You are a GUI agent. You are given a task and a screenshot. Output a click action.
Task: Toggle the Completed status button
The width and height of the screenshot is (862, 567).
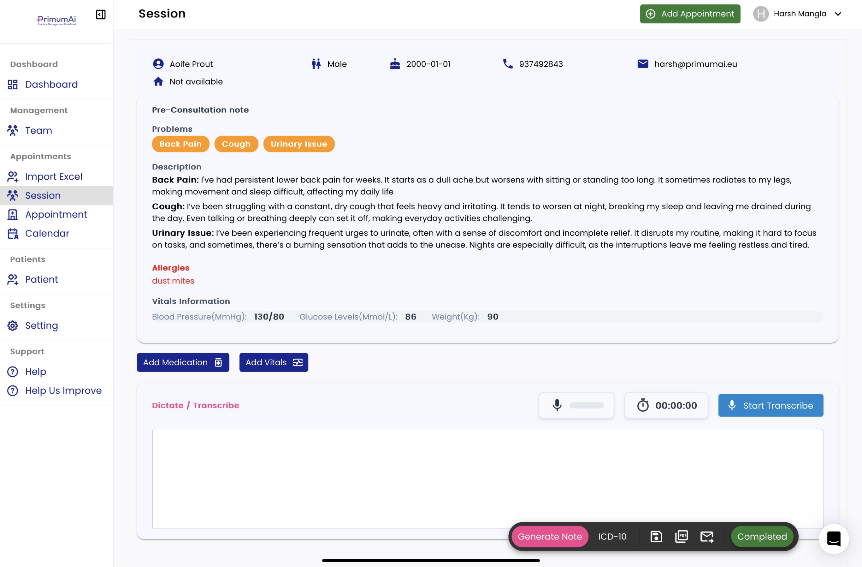point(762,536)
